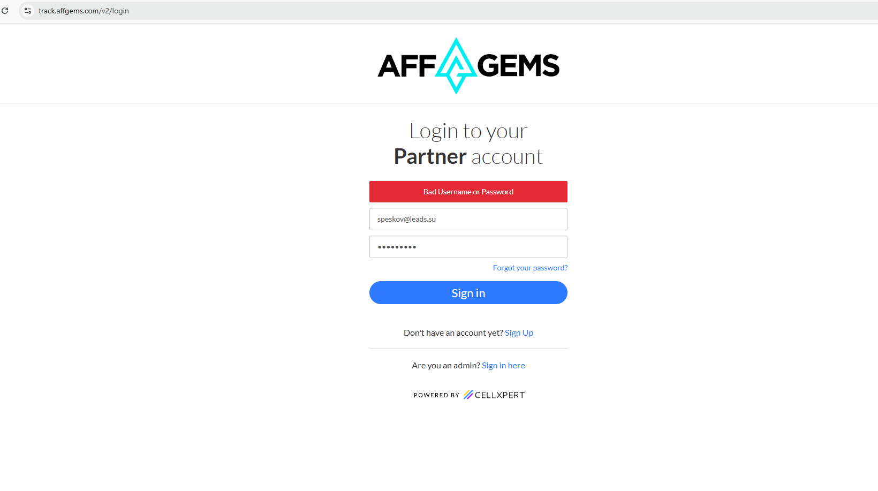Image resolution: width=878 pixels, height=491 pixels.
Task: Click the Are you an admin text
Action: pyautogui.click(x=445, y=365)
